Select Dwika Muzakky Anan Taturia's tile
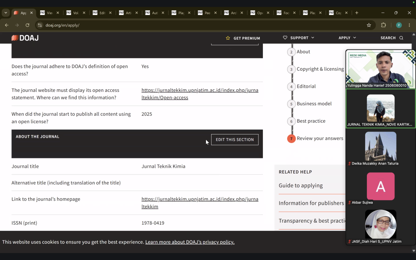The image size is (416, 260). click(380, 148)
